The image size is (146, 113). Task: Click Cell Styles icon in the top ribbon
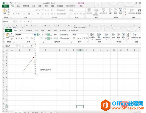tap(103, 10)
